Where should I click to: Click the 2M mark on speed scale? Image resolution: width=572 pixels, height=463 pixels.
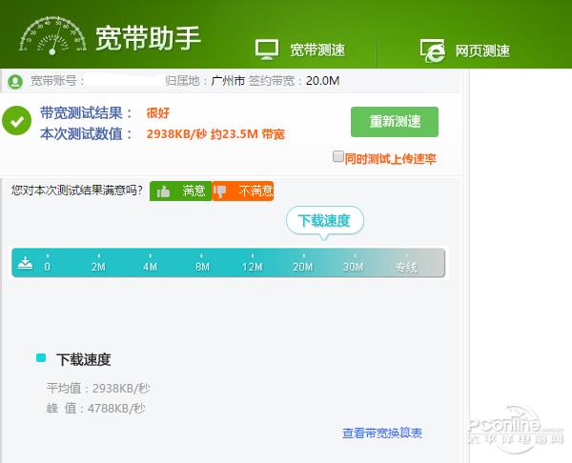[x=97, y=267]
